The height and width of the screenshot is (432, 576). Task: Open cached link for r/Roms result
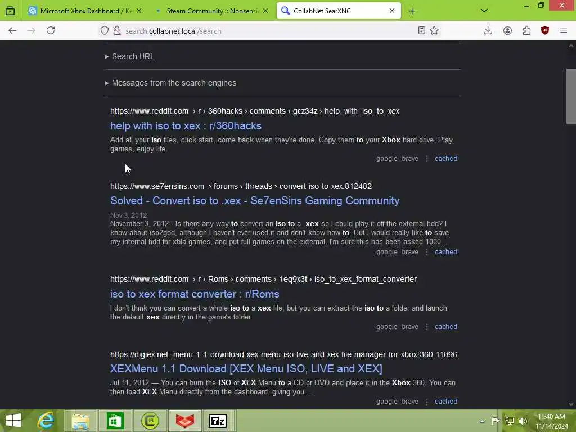coord(446,327)
